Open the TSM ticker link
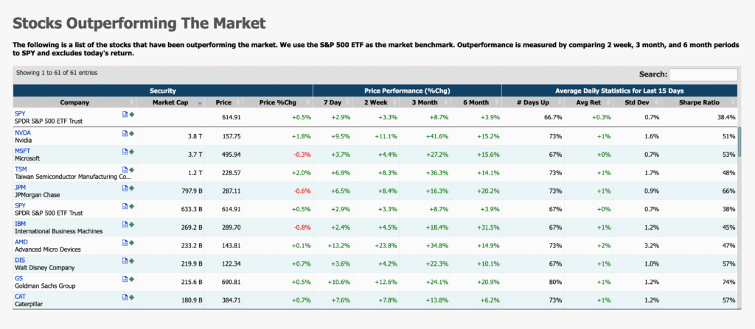This screenshot has width=755, height=329. (x=21, y=169)
